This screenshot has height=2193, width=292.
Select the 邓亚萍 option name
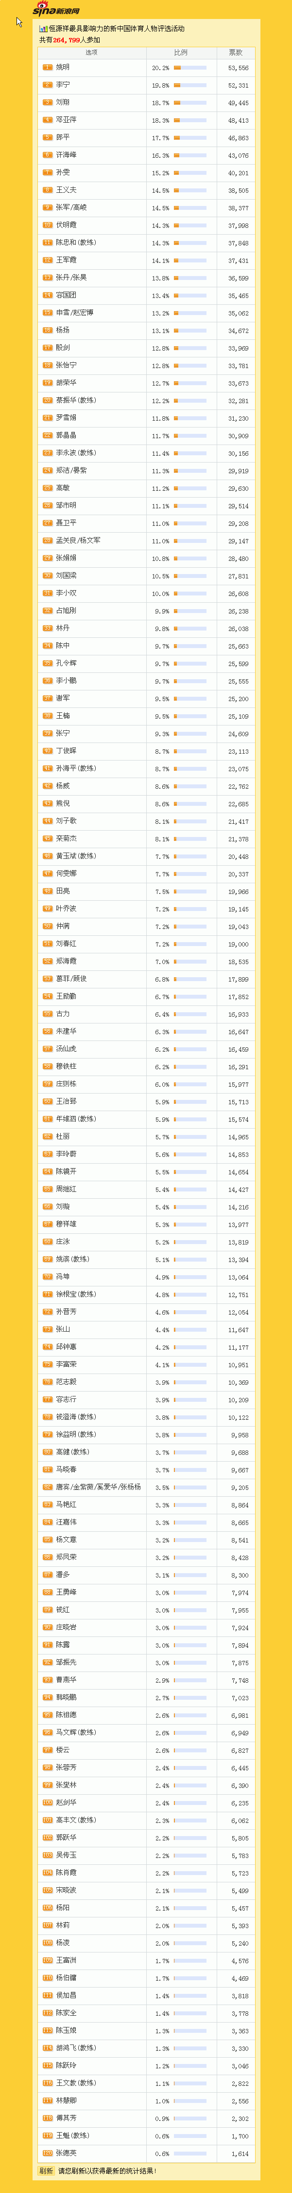pos(66,120)
